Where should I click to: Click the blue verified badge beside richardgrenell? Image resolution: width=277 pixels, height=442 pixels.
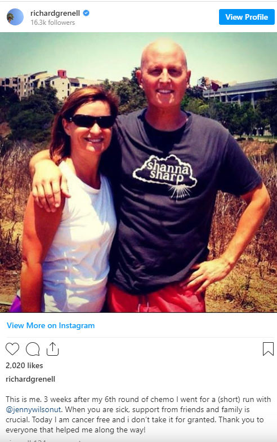86,13
